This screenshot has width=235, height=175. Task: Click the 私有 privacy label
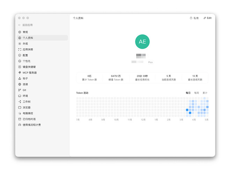(x=196, y=18)
